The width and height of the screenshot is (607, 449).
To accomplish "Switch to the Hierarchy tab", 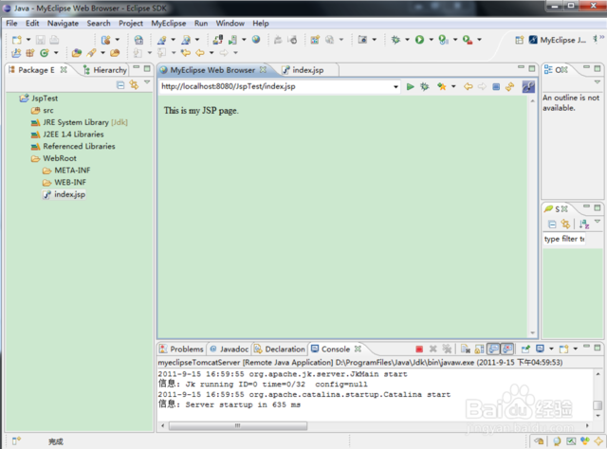I will coord(105,70).
